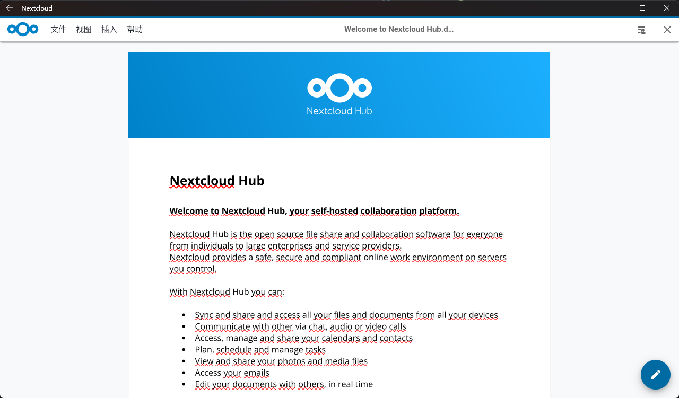Open the 文件 menu
This screenshot has width=679, height=398.
(x=58, y=29)
